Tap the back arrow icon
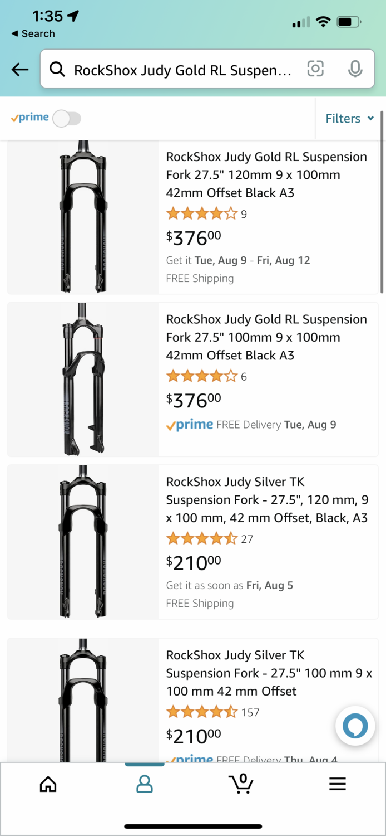 coord(20,69)
